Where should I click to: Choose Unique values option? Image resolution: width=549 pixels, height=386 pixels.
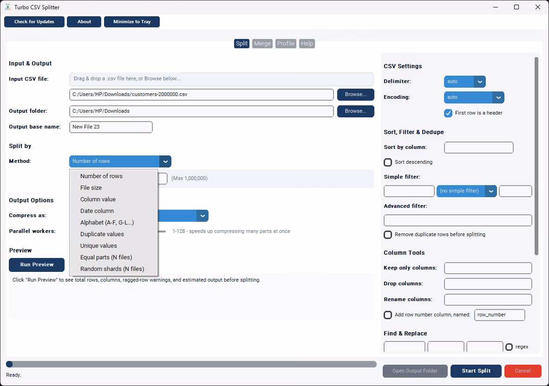pyautogui.click(x=114, y=245)
